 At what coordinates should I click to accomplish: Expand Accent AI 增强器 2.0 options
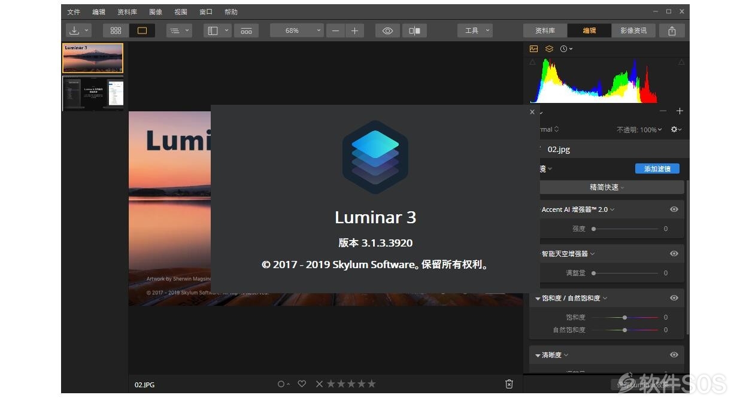612,209
